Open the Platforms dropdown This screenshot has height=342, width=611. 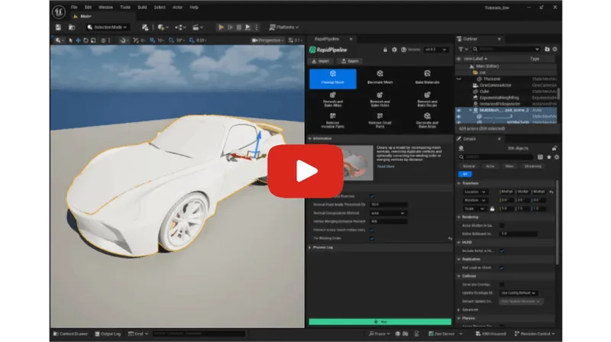pos(284,27)
